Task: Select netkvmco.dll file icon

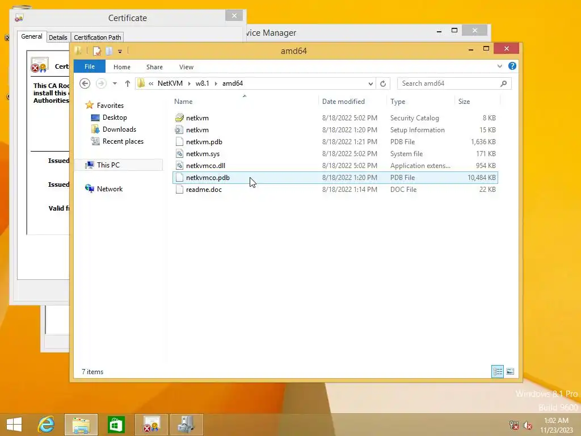Action: pyautogui.click(x=179, y=165)
